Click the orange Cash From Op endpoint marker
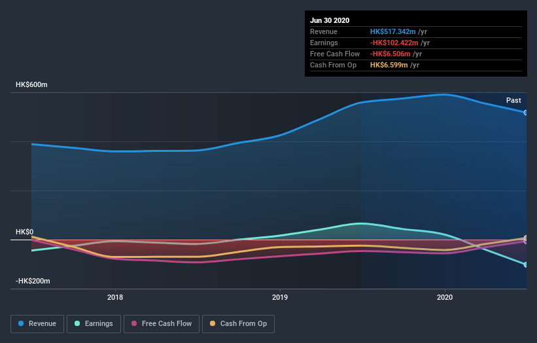The width and height of the screenshot is (537, 343). (x=526, y=238)
